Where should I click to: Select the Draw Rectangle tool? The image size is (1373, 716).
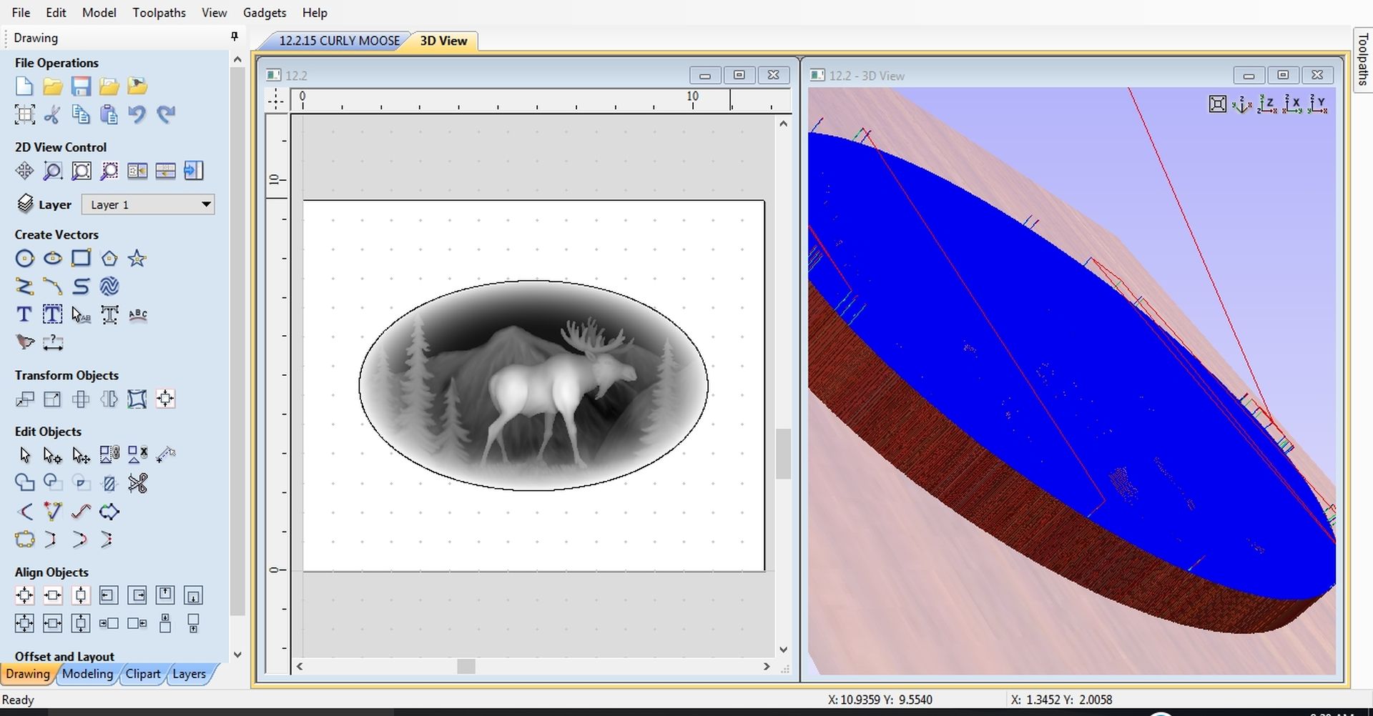[81, 258]
